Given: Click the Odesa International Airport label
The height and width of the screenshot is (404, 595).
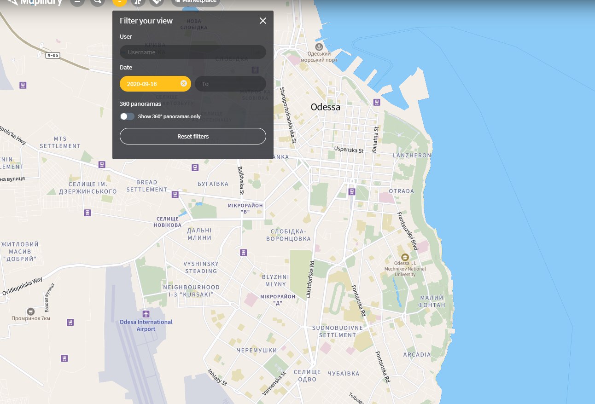Looking at the screenshot, I should point(146,325).
